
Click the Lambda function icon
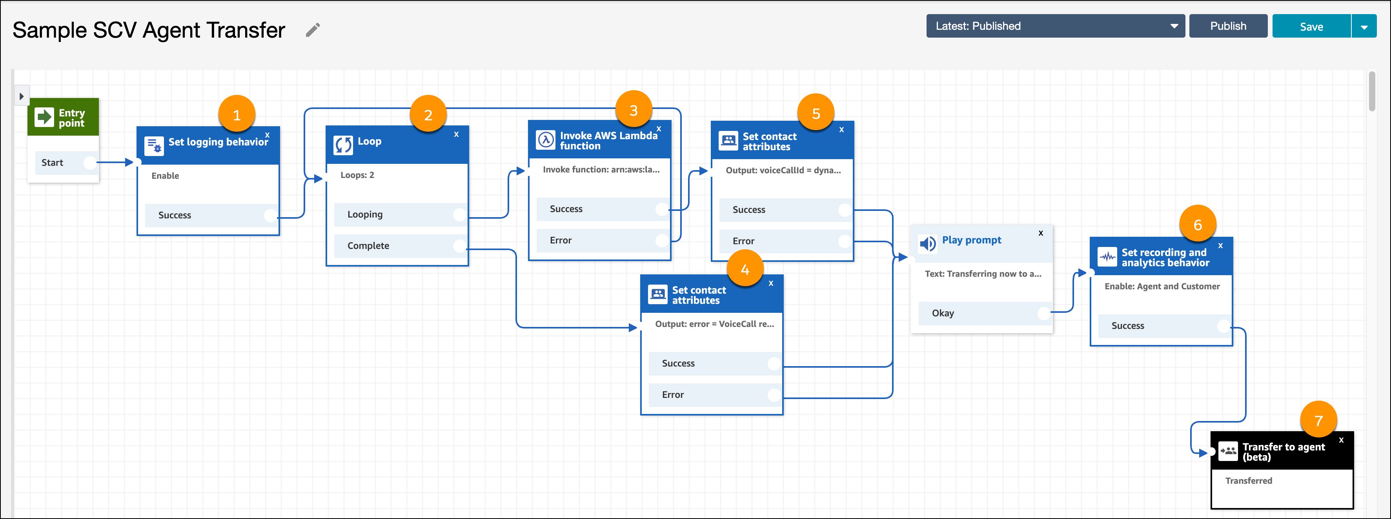(545, 140)
